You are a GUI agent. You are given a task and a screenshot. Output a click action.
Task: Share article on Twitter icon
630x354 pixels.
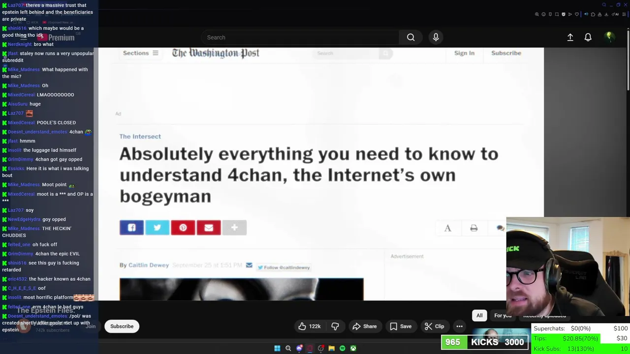[157, 227]
